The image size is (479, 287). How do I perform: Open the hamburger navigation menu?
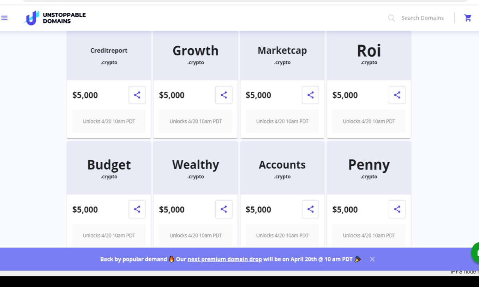point(4,18)
